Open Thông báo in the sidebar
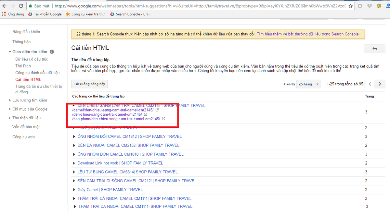 pyautogui.click(x=21, y=42)
